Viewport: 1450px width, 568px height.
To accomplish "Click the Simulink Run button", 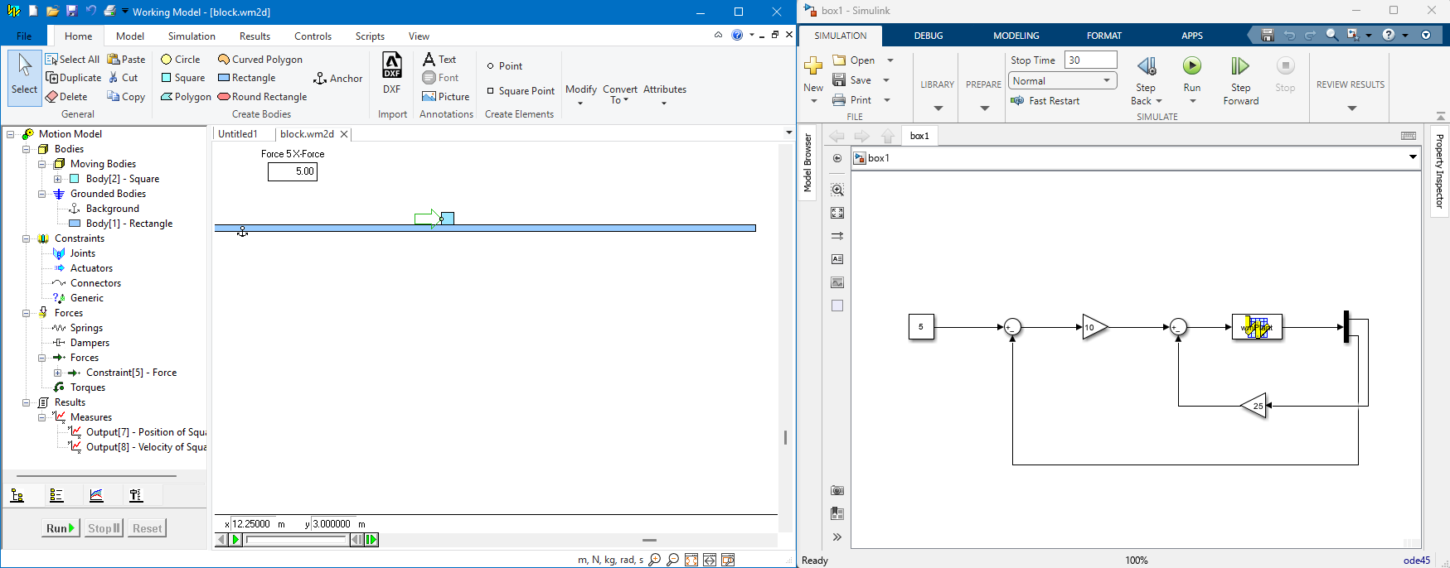I will 1192,73.
